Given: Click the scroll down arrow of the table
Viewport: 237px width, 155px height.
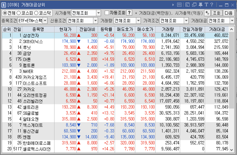Looking at the screenshot, I should point(231,150).
